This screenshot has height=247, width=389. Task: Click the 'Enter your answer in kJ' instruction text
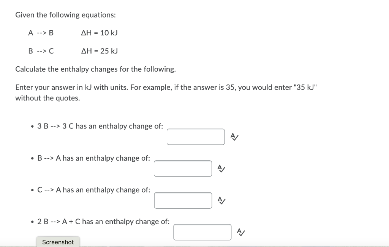coord(166,92)
